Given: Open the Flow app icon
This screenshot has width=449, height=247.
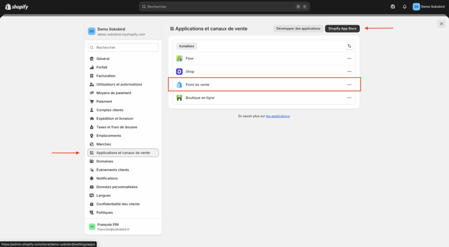Looking at the screenshot, I should pos(179,59).
